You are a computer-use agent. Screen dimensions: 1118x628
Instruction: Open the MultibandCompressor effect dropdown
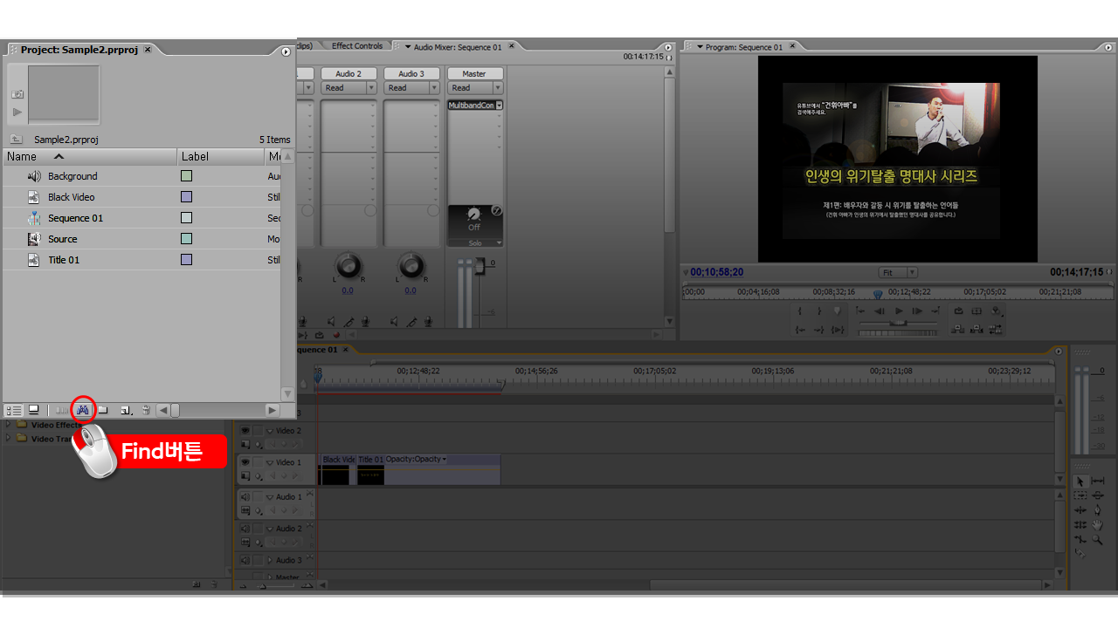point(499,106)
